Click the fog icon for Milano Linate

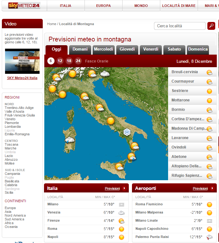coord(209,221)
